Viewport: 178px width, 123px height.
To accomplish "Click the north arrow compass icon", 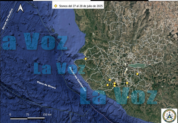I will click(x=20, y=9).
